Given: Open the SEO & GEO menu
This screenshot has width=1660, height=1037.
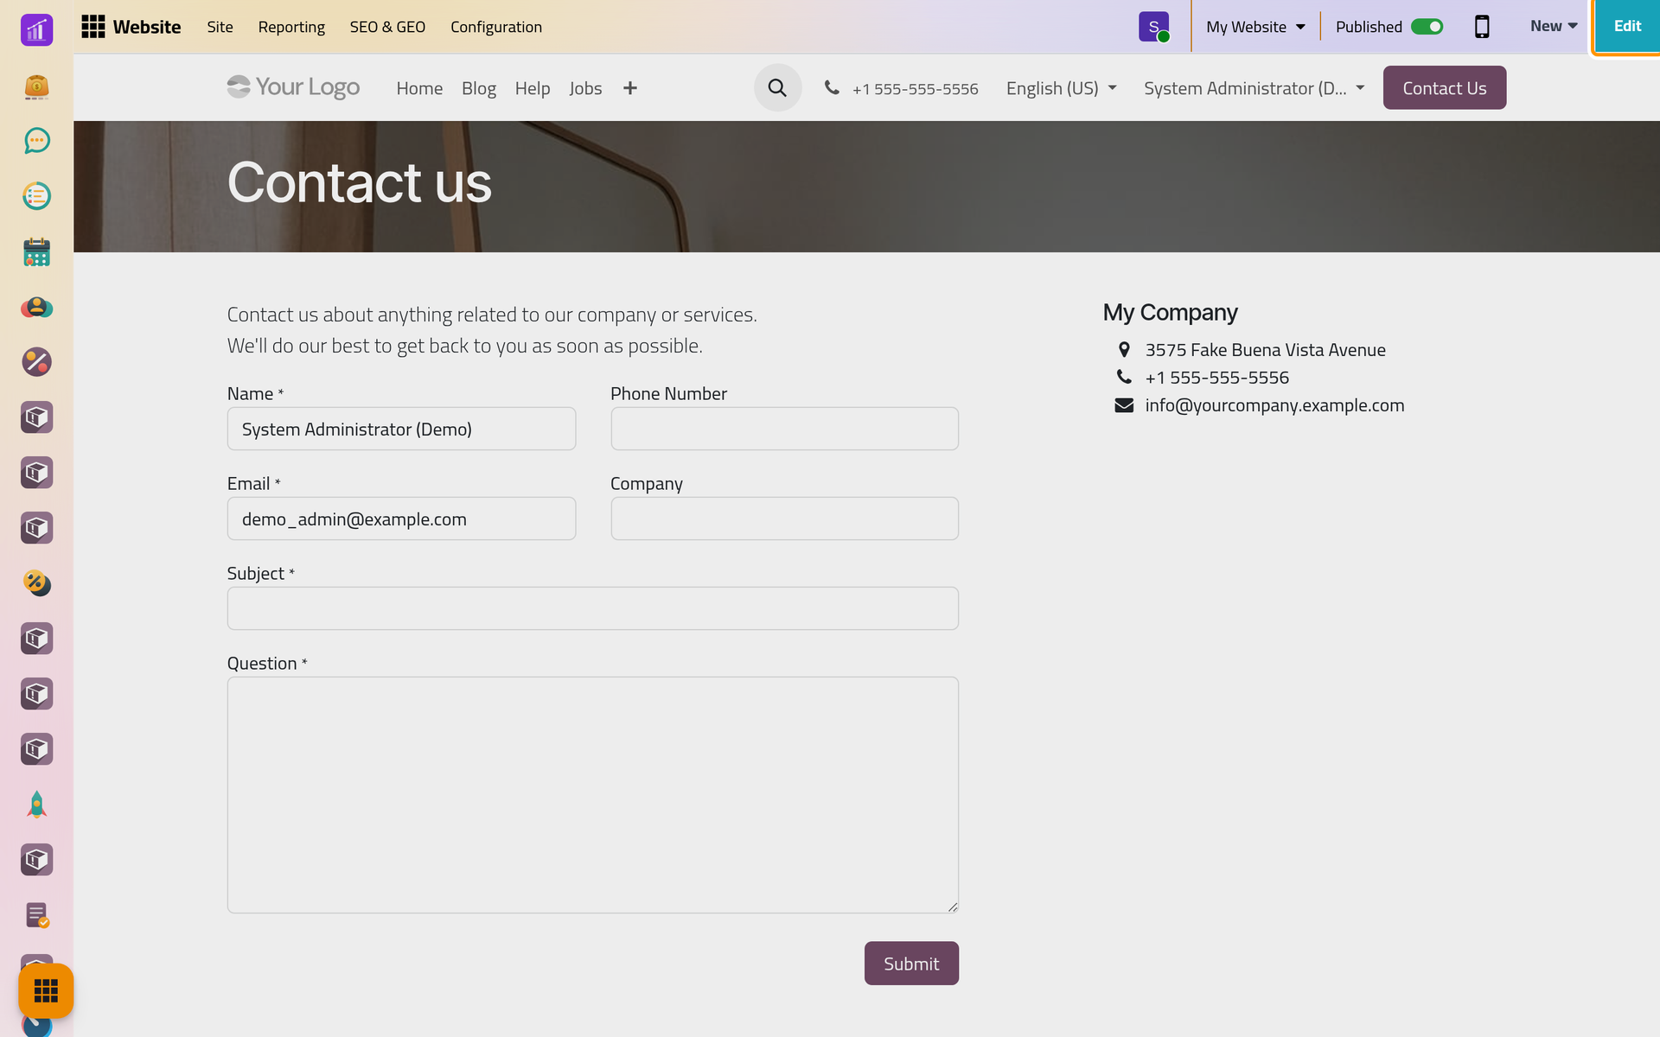Looking at the screenshot, I should click(x=387, y=27).
